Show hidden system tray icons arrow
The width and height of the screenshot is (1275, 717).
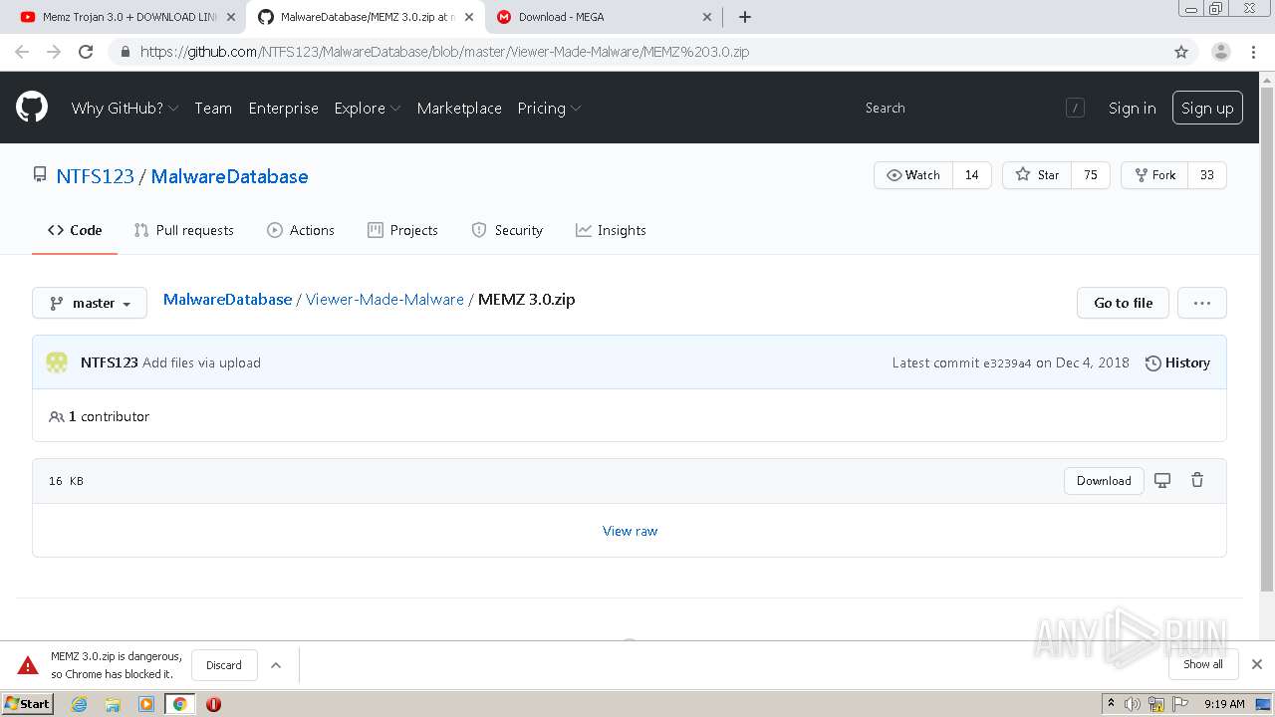click(x=1111, y=704)
